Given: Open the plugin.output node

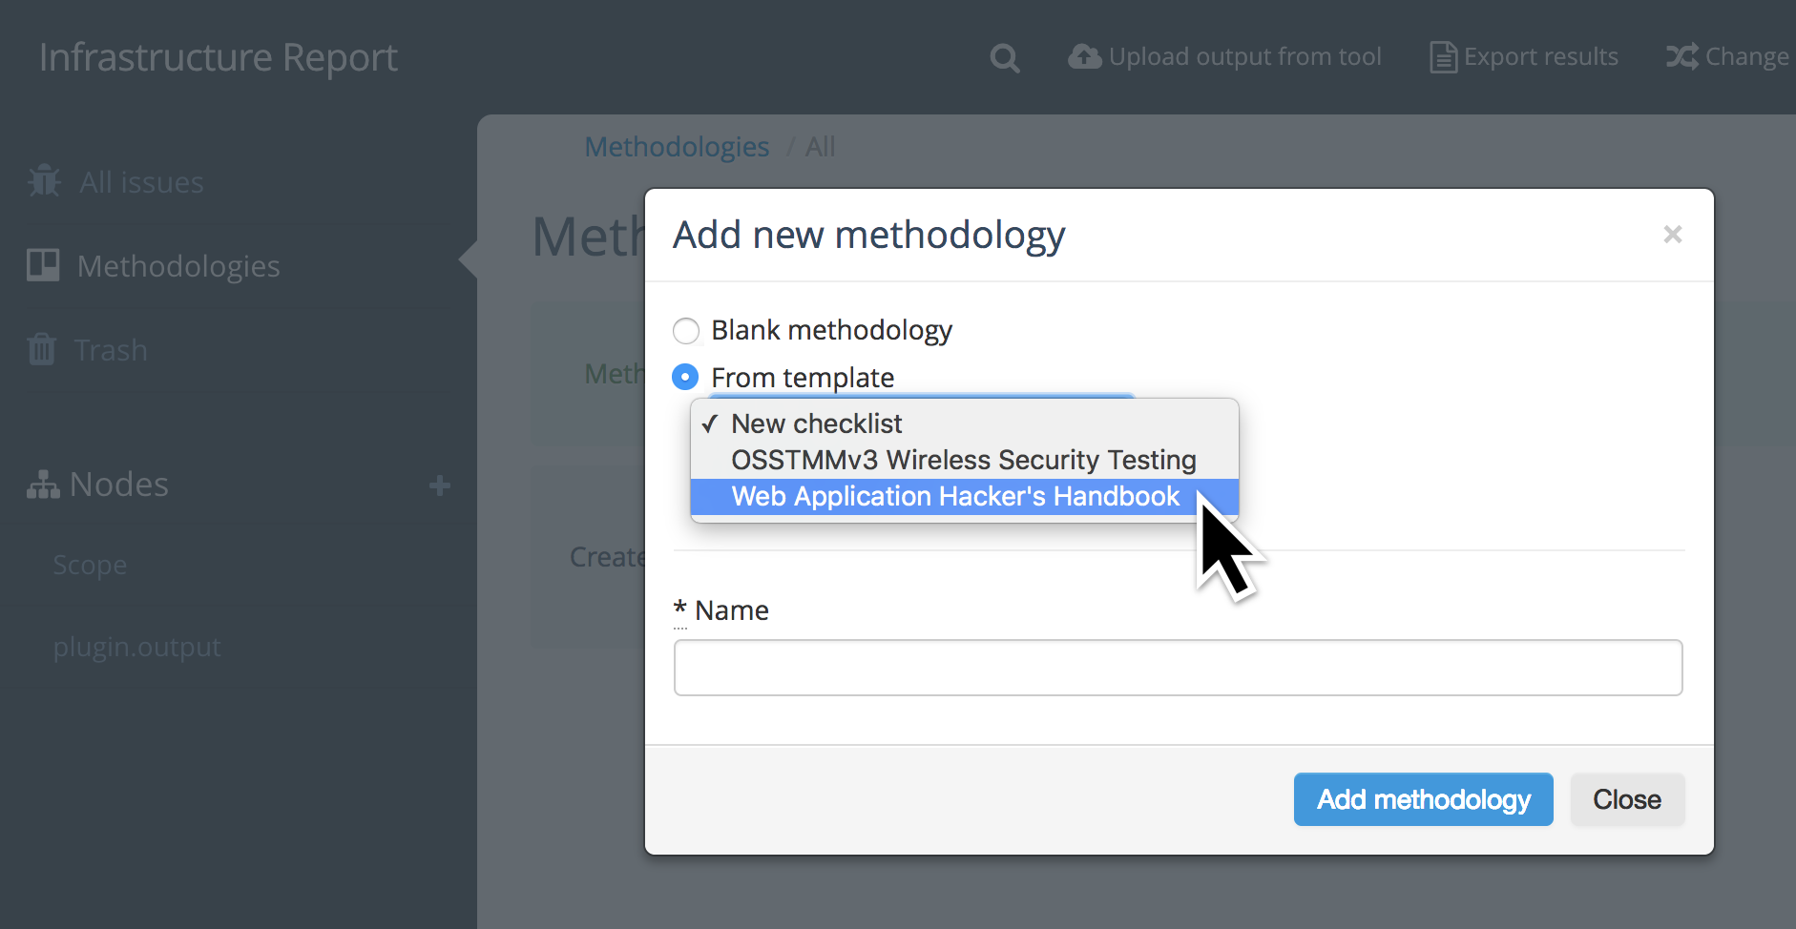Looking at the screenshot, I should pos(136,647).
